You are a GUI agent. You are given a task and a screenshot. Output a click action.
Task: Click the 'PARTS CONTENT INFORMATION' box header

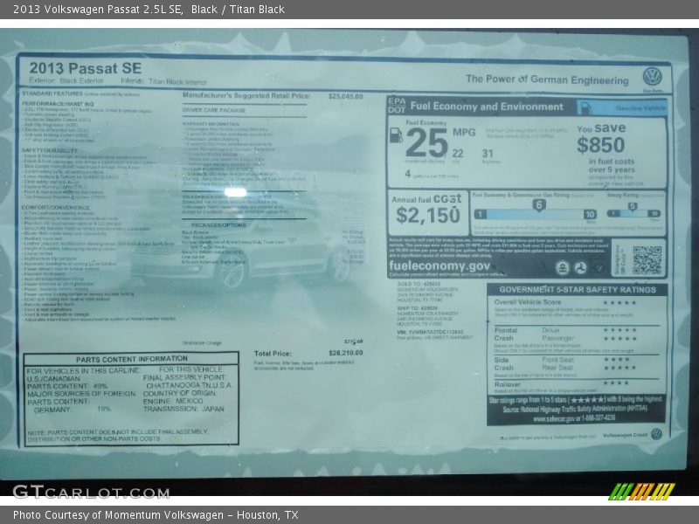pyautogui.click(x=132, y=359)
